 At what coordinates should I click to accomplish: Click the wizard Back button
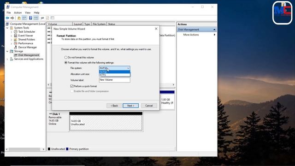(x=114, y=106)
